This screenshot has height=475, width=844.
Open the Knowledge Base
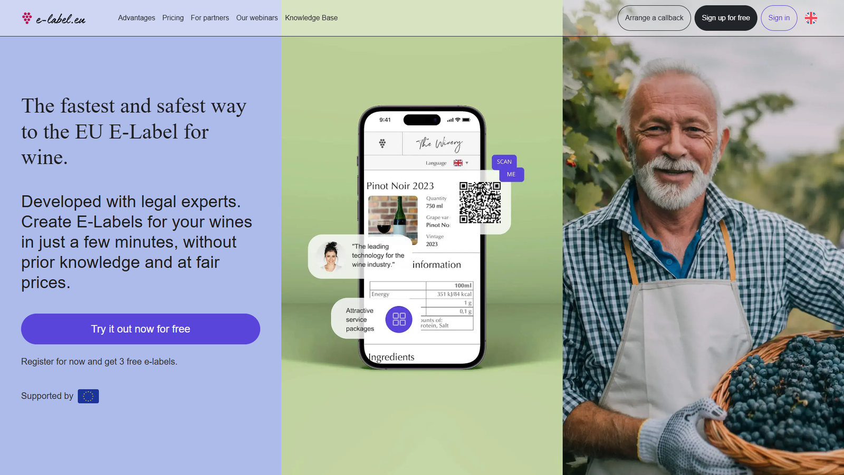click(x=311, y=18)
